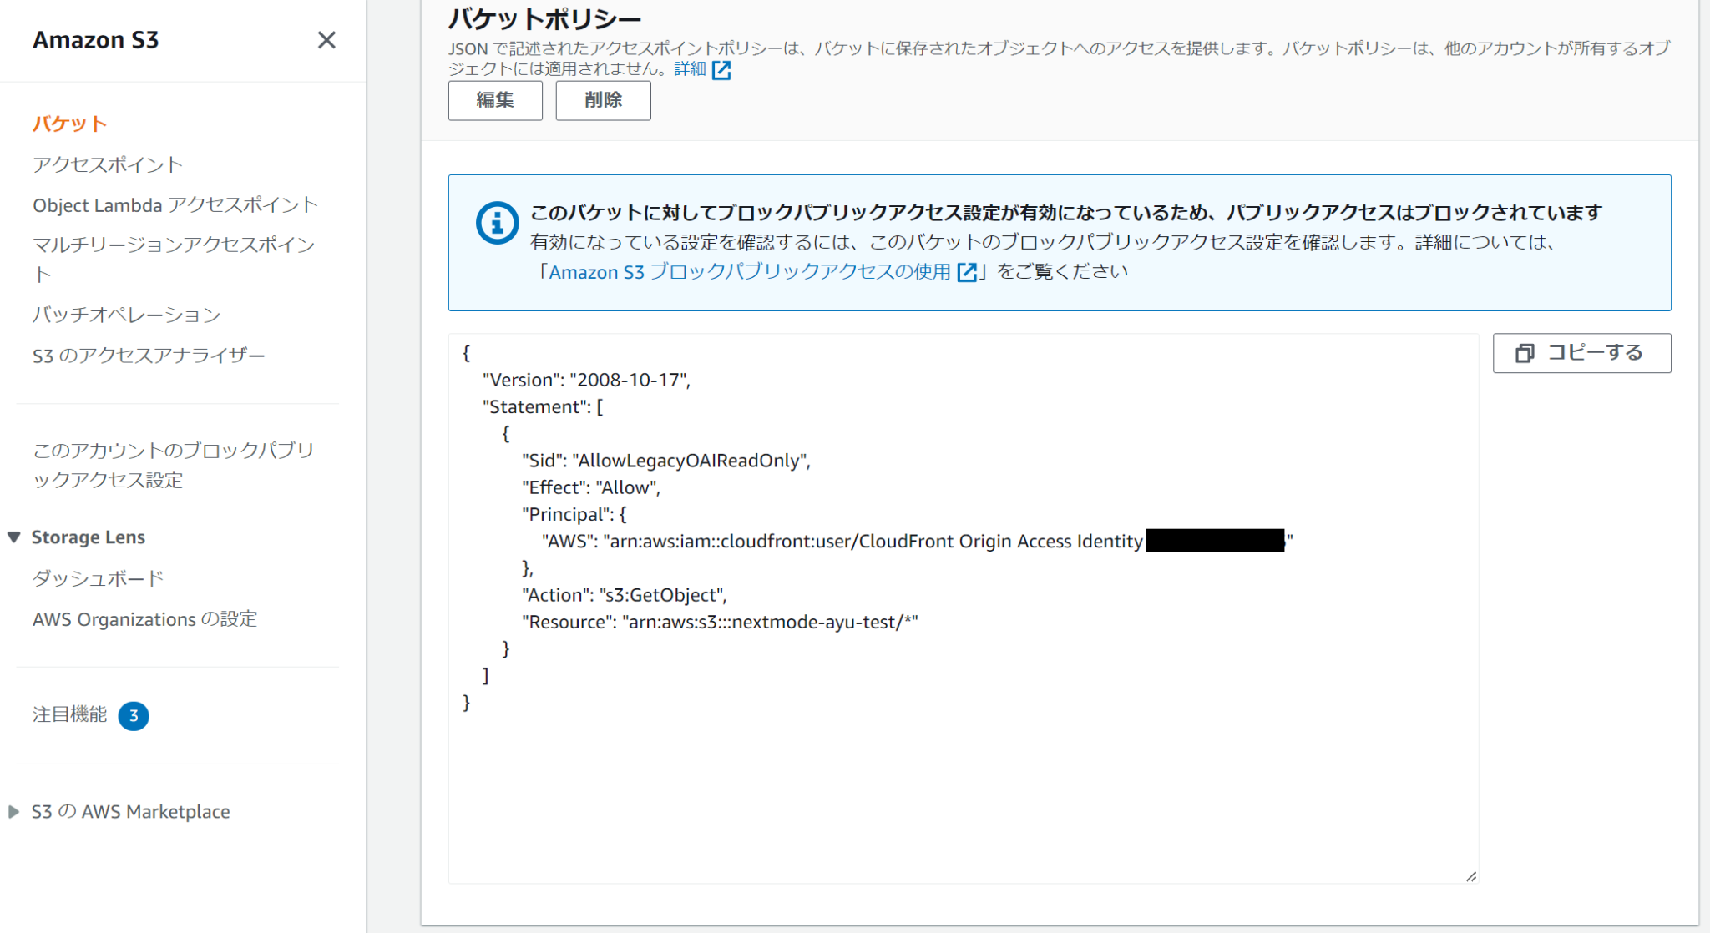Viewport: 1710px width, 933px height.
Task: Expand S3 の AWS Marketplace section
Action: click(x=13, y=810)
